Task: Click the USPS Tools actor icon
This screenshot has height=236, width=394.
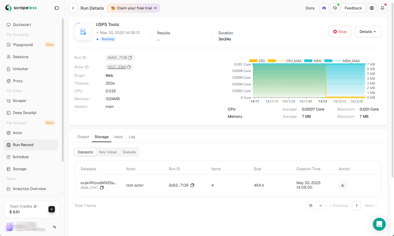Action: (83, 31)
